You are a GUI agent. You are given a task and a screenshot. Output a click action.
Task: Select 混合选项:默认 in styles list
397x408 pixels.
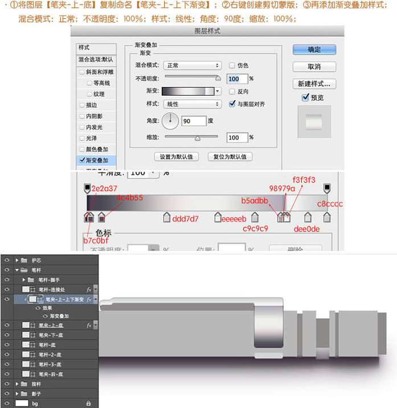(96, 60)
